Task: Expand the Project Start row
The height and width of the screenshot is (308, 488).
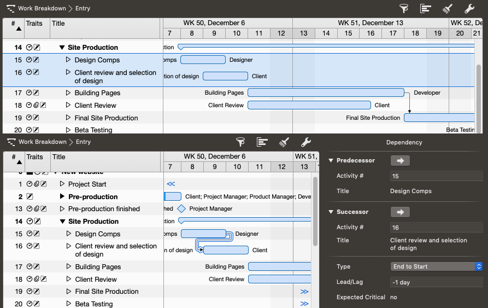Action: 62,184
